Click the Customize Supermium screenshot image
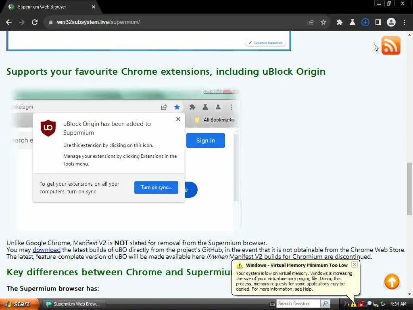This screenshot has width=413, height=310. pos(149,41)
